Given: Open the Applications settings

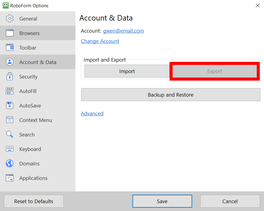Looking at the screenshot, I should click(x=38, y=178).
